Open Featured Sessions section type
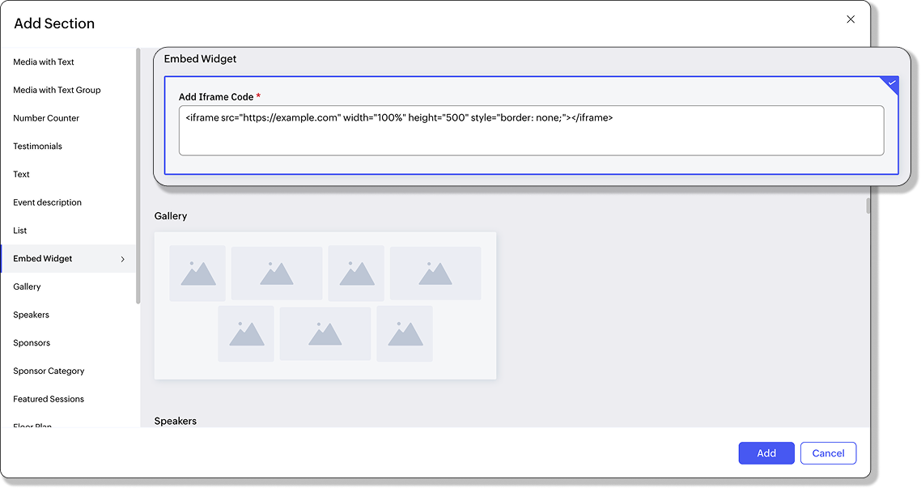The width and height of the screenshot is (921, 488). 49,399
